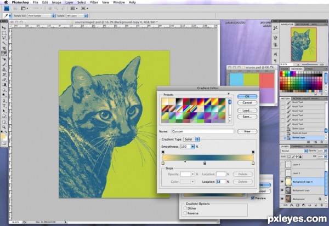Select the middle blue gradient color stop
329x226 pixels.
coord(205,163)
